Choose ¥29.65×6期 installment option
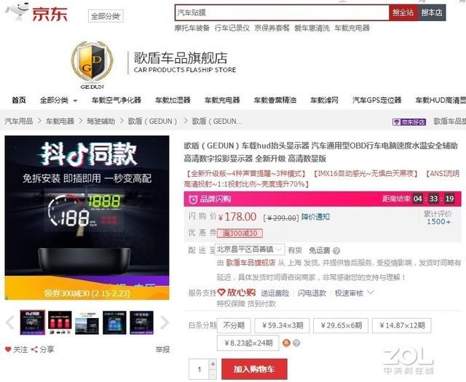This screenshot has height=382, width=466. click(x=341, y=325)
